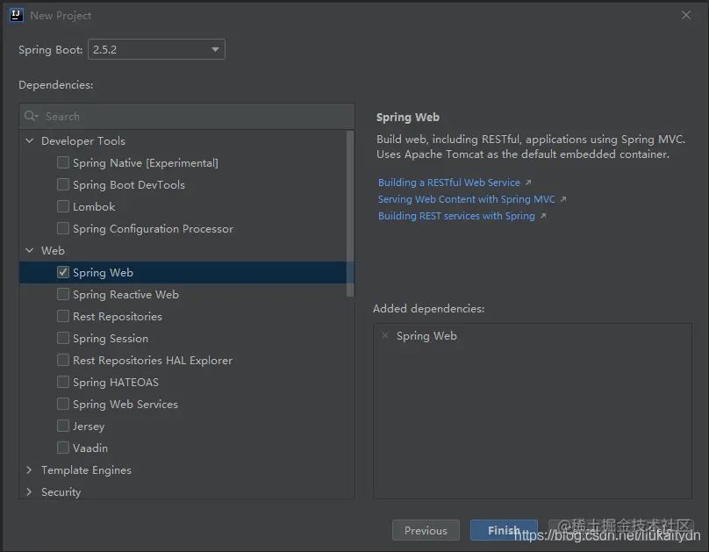Screen dimensions: 709x552
Task: Tick the Vaadin checkbox
Action: coord(63,448)
